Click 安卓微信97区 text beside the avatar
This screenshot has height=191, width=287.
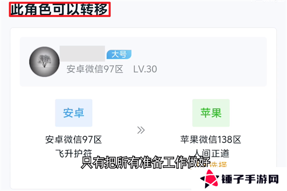pos(95,69)
